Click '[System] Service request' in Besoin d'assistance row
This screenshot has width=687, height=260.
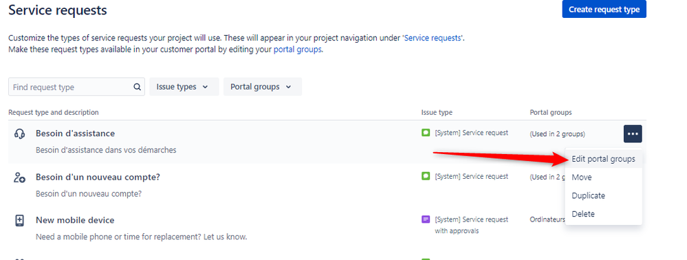click(x=472, y=133)
